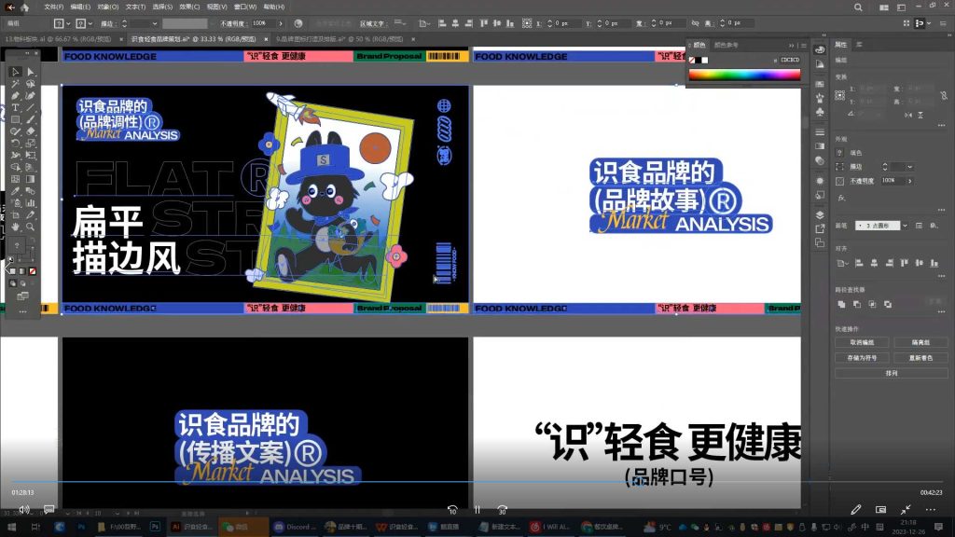Open the 不透明度 opacity dropdown in Properties panel

coord(910,180)
